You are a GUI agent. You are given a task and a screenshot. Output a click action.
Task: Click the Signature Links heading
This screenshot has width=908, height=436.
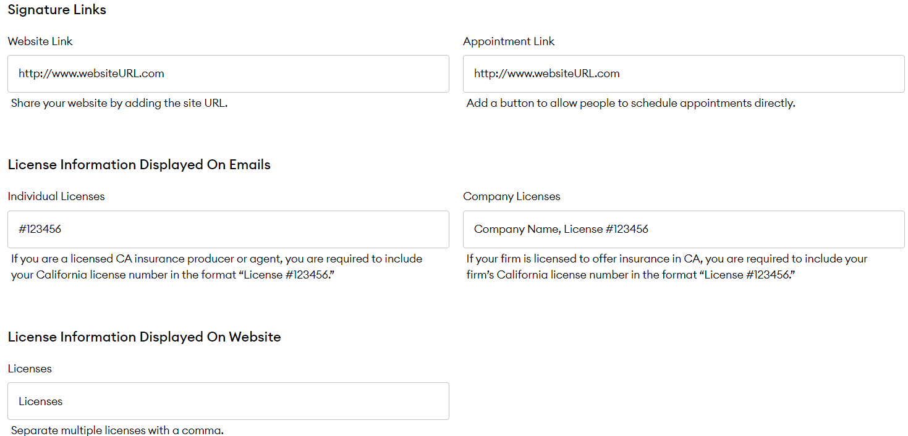pyautogui.click(x=57, y=9)
